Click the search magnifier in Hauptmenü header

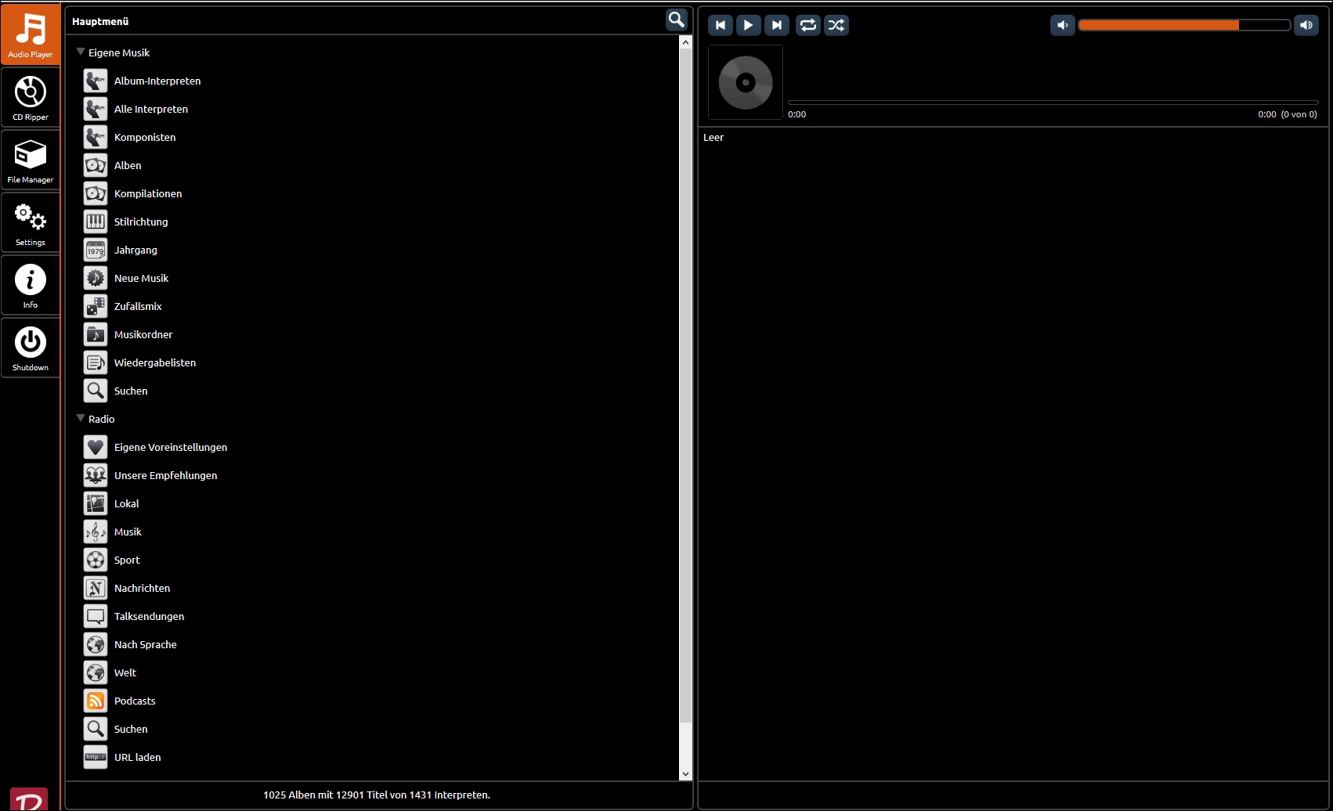point(676,20)
